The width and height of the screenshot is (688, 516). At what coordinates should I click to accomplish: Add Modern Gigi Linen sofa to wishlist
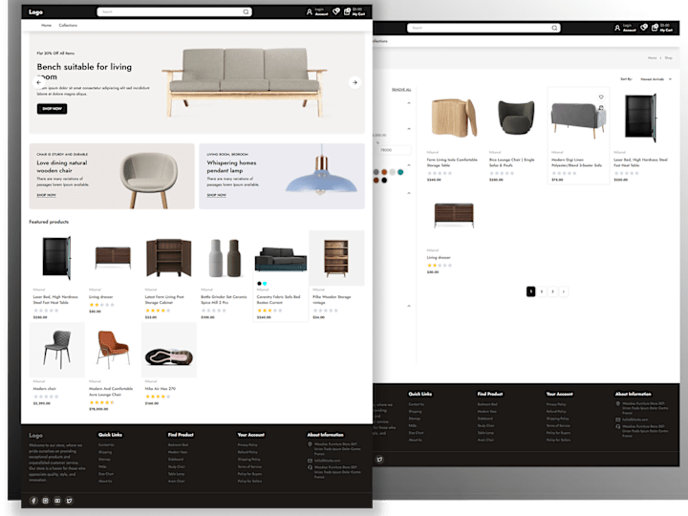(601, 97)
